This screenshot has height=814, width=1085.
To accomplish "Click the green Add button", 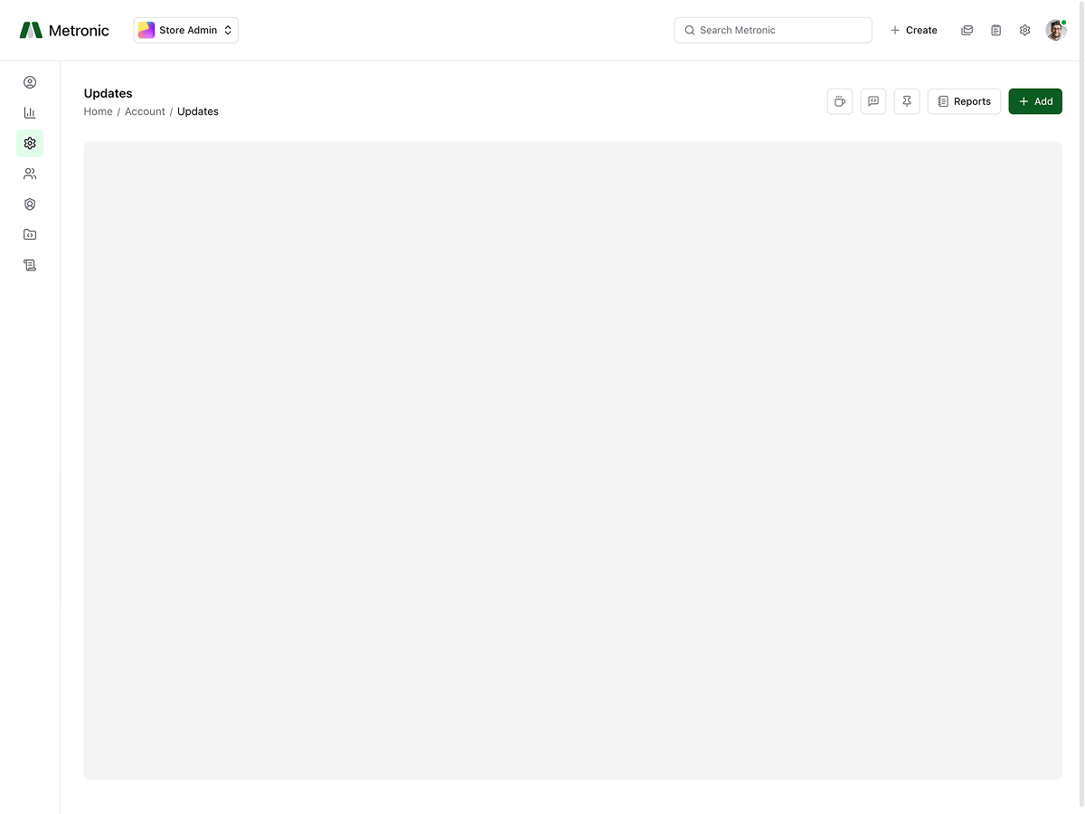I will click(1035, 101).
